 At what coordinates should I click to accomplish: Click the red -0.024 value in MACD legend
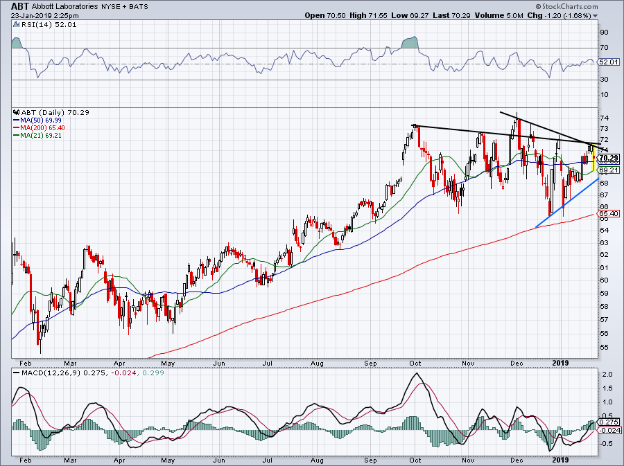click(x=124, y=373)
